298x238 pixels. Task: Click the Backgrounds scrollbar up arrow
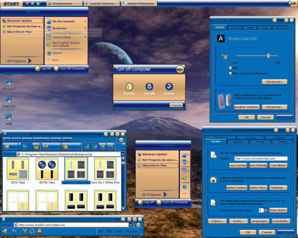[x=123, y=158]
